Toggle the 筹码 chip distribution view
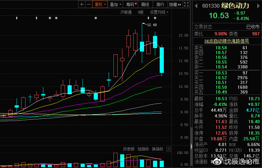This screenshot has height=168, width=262. coord(131,4)
